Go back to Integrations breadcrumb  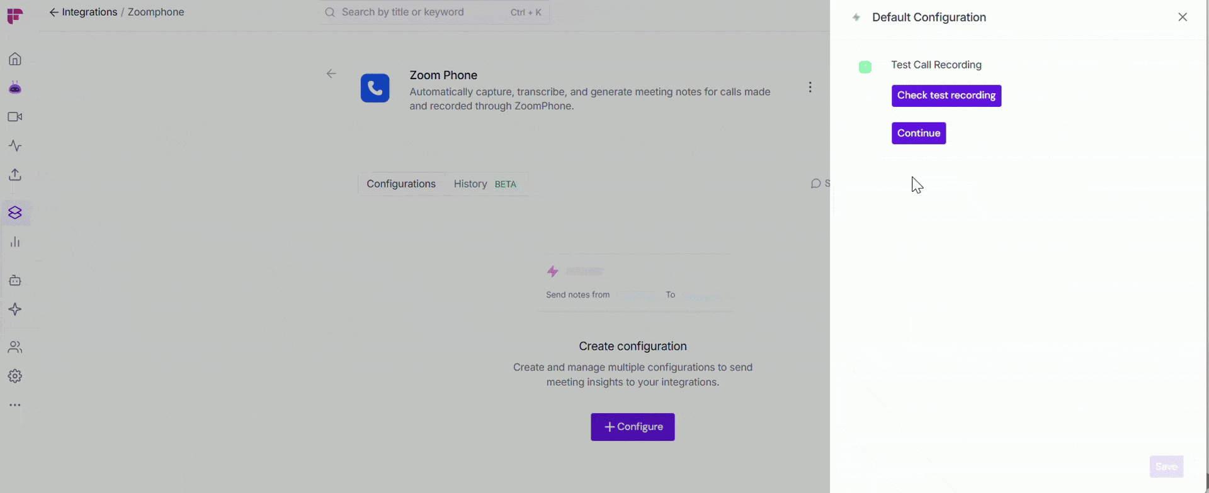pyautogui.click(x=84, y=12)
